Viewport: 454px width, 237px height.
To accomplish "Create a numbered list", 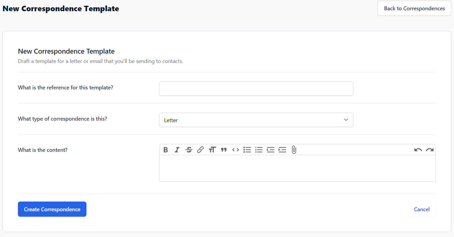I will 259,149.
